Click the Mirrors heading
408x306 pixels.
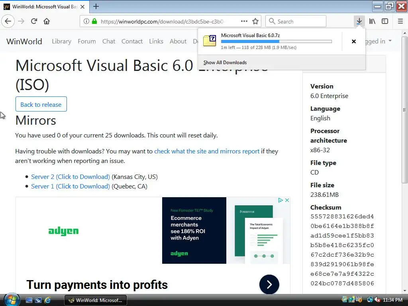point(35,120)
